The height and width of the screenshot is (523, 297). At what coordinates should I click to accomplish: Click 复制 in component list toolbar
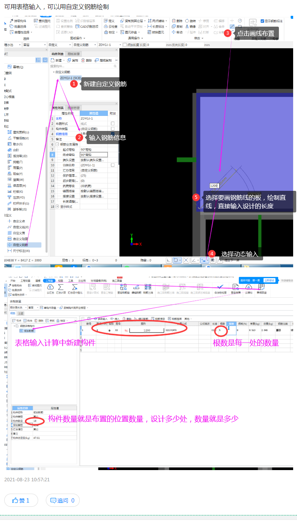(73, 60)
